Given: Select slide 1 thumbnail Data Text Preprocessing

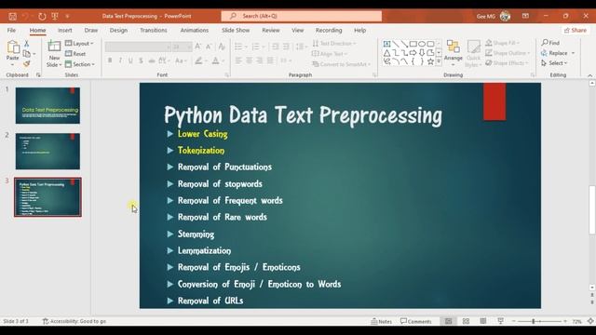Looking at the screenshot, I should point(47,105).
